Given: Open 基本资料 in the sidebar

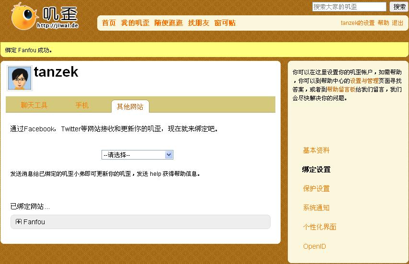Looking at the screenshot, I should tap(316, 150).
